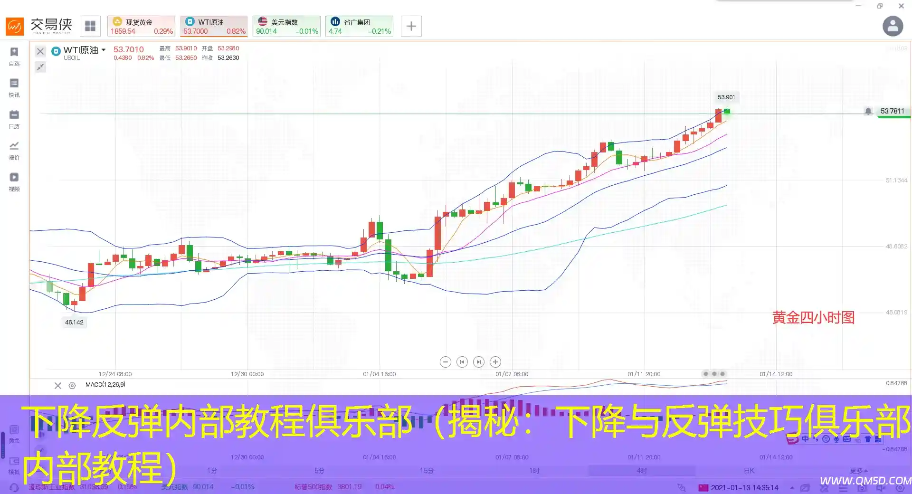Jump chart to earliest candles
Screen dimensions: 912x494
462,362
